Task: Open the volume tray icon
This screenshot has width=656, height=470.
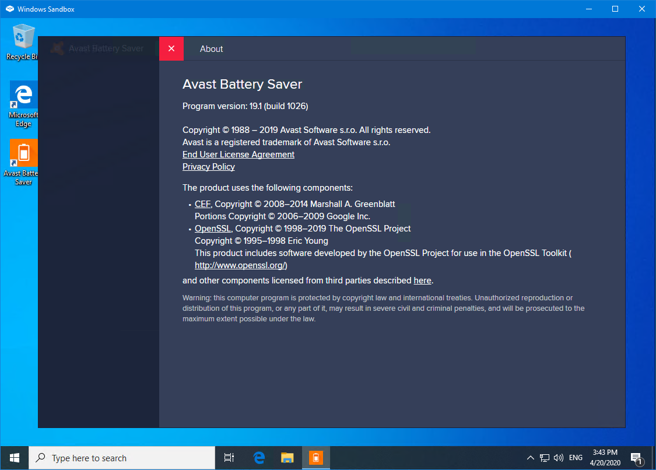Action: coord(559,458)
